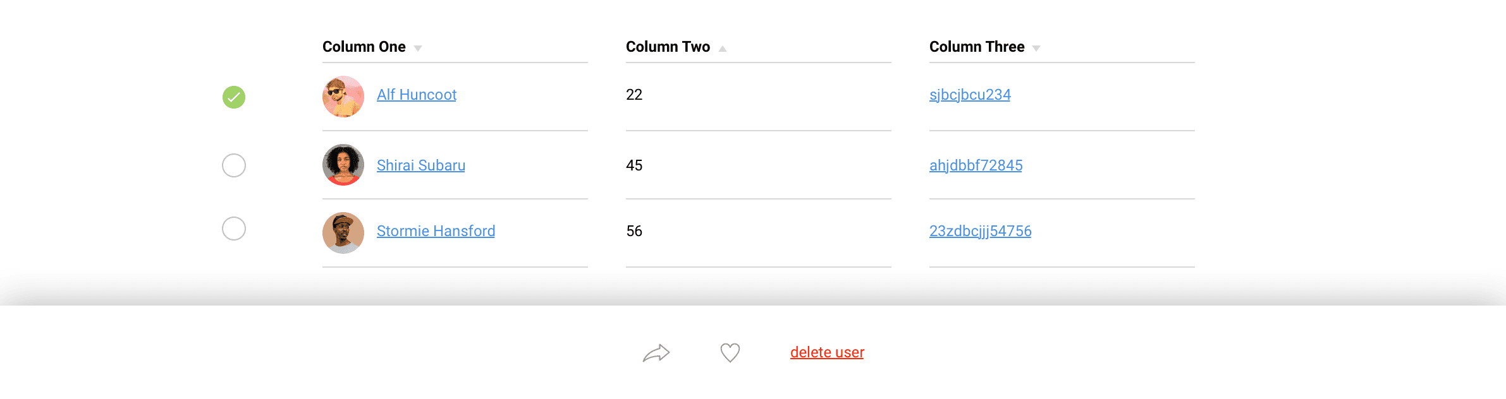Open the sjbcjbcu234 link
The image size is (1506, 399).
tap(970, 95)
